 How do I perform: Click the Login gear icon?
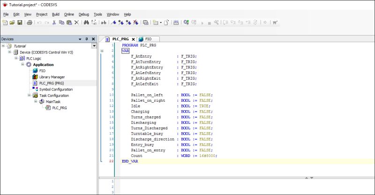pos(186,22)
